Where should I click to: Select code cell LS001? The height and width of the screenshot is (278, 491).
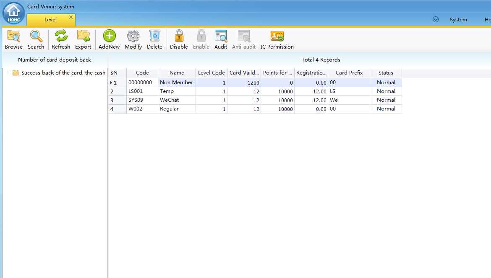[x=142, y=91]
